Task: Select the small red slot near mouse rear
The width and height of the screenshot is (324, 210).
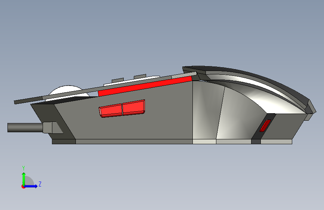Action: click(265, 126)
